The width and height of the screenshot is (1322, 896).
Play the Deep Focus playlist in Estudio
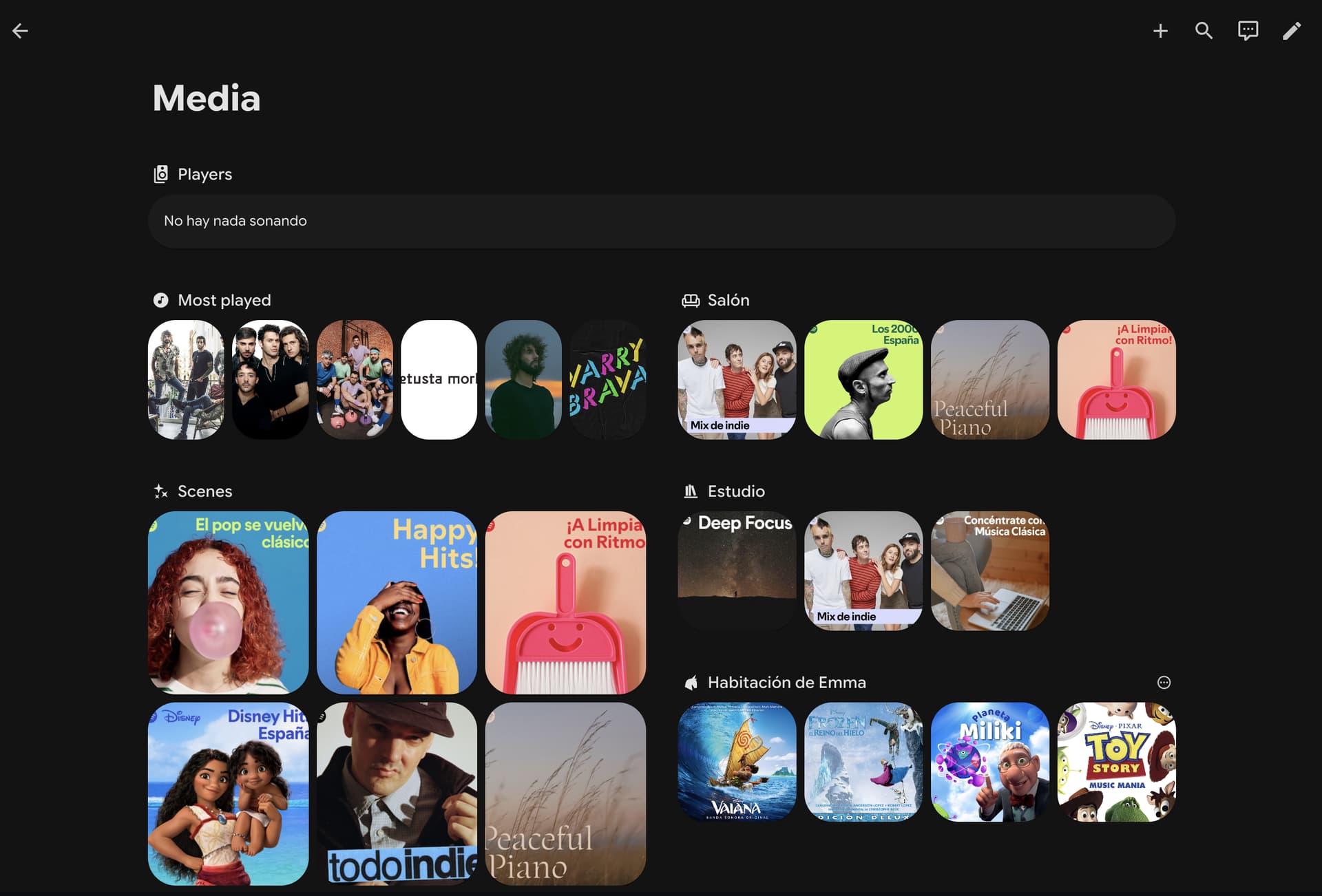tap(737, 570)
